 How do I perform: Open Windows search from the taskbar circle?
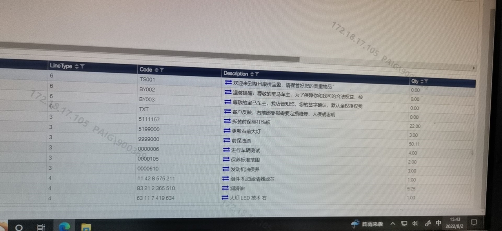coord(18,227)
